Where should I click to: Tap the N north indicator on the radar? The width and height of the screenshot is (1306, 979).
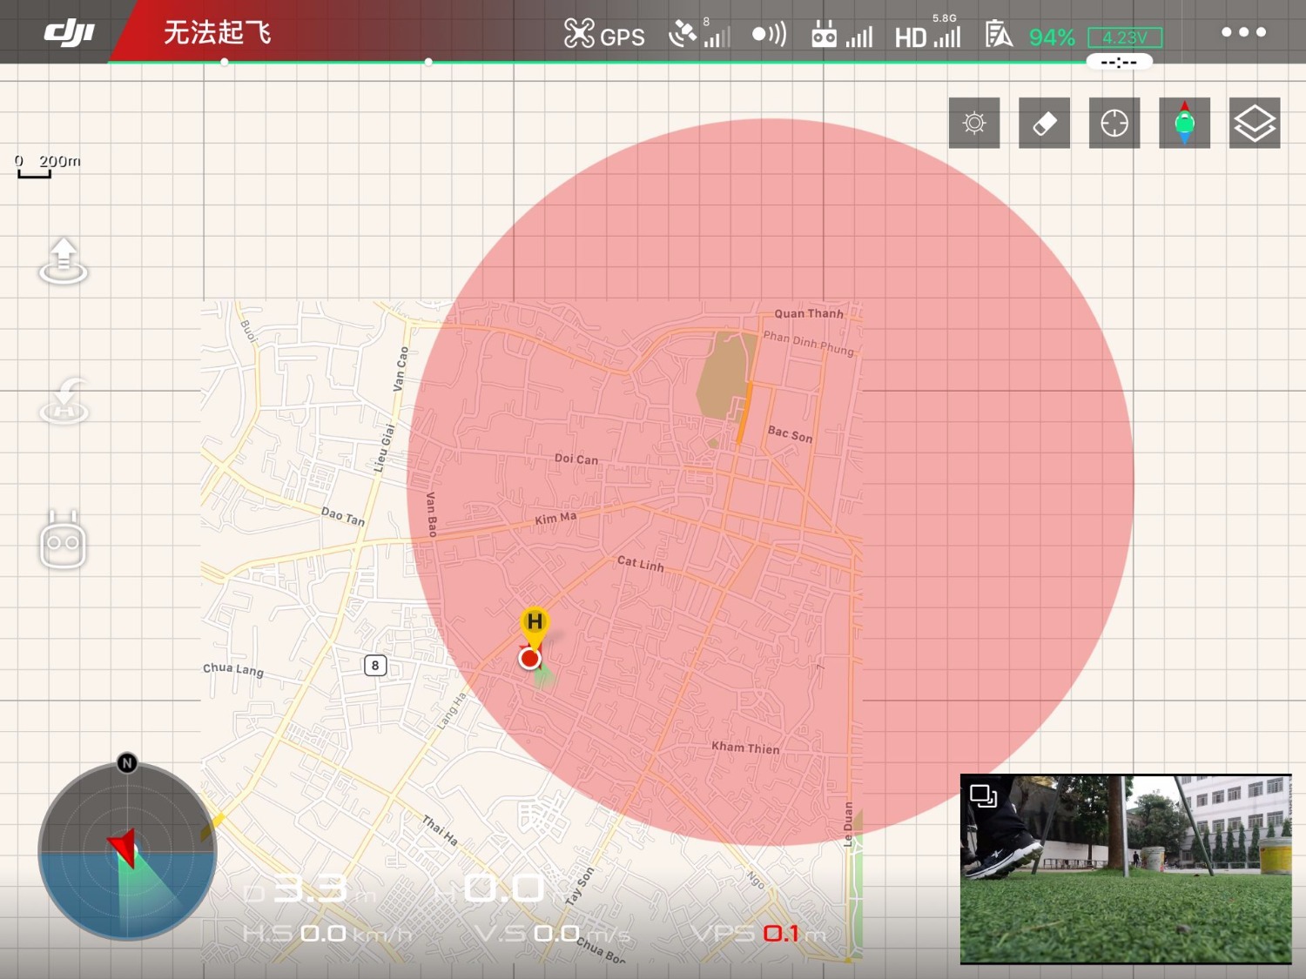point(127,763)
